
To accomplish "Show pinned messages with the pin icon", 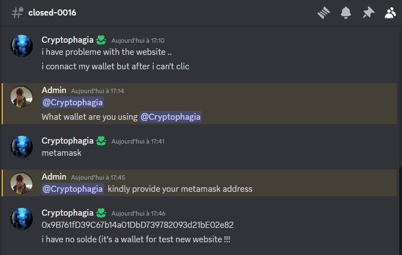I will (x=368, y=13).
